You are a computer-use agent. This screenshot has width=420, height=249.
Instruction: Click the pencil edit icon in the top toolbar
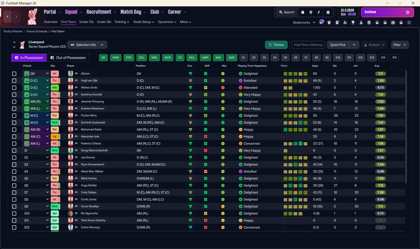(x=319, y=12)
